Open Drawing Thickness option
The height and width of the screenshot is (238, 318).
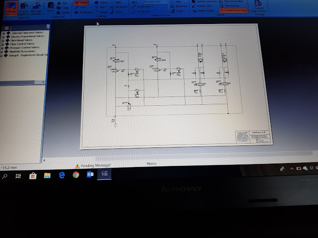(119, 7)
